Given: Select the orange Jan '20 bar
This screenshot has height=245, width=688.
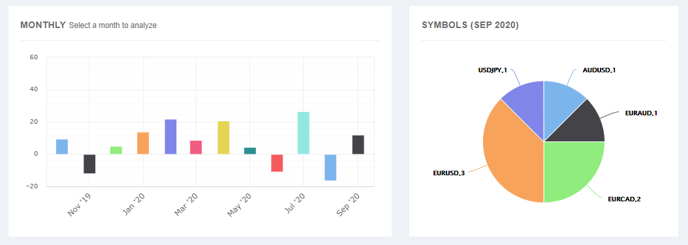Looking at the screenshot, I should coord(143,143).
